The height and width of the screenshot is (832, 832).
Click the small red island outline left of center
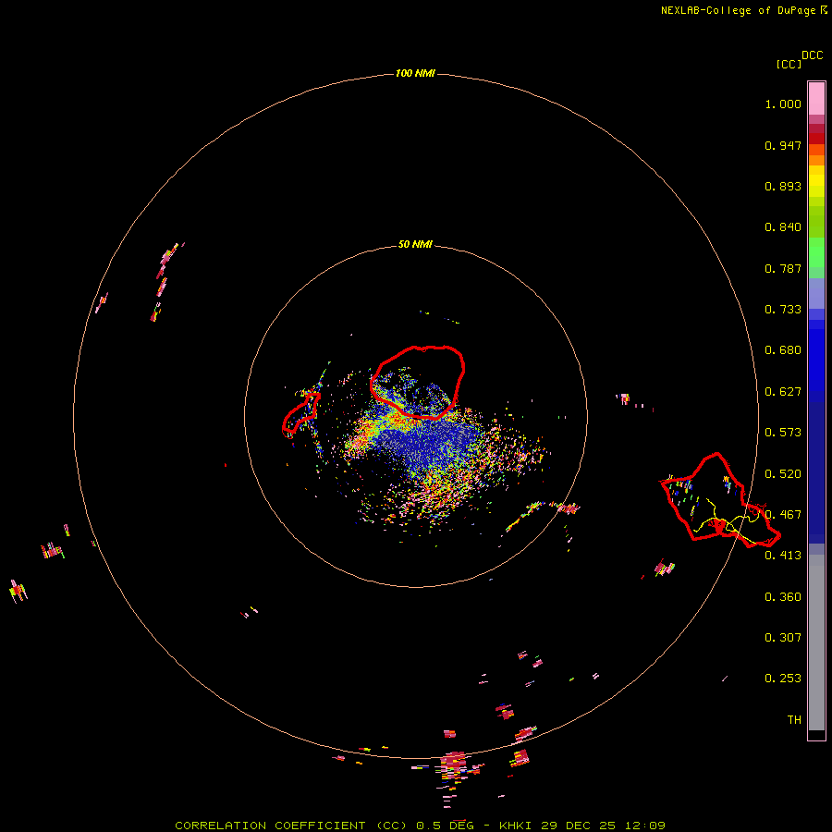pyautogui.click(x=300, y=413)
